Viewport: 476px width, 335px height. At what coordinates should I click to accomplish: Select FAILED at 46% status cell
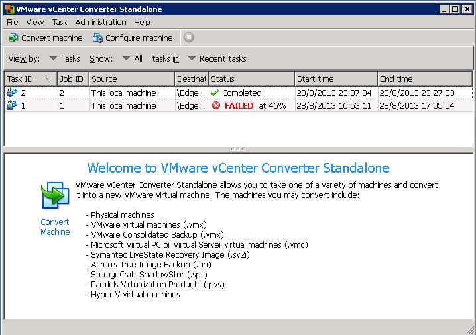point(252,105)
